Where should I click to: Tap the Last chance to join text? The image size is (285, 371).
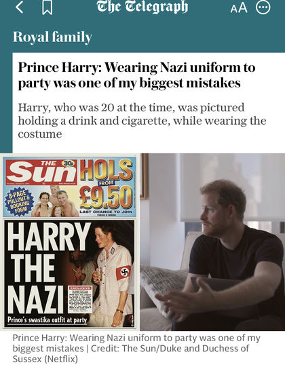coord(106,212)
